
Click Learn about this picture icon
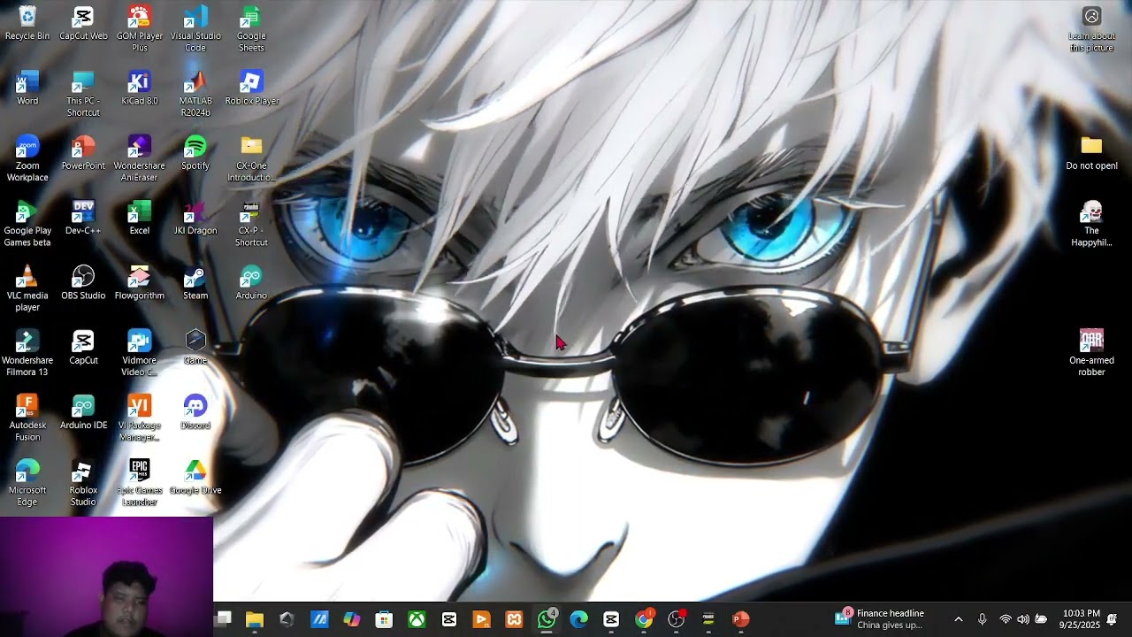(1091, 29)
